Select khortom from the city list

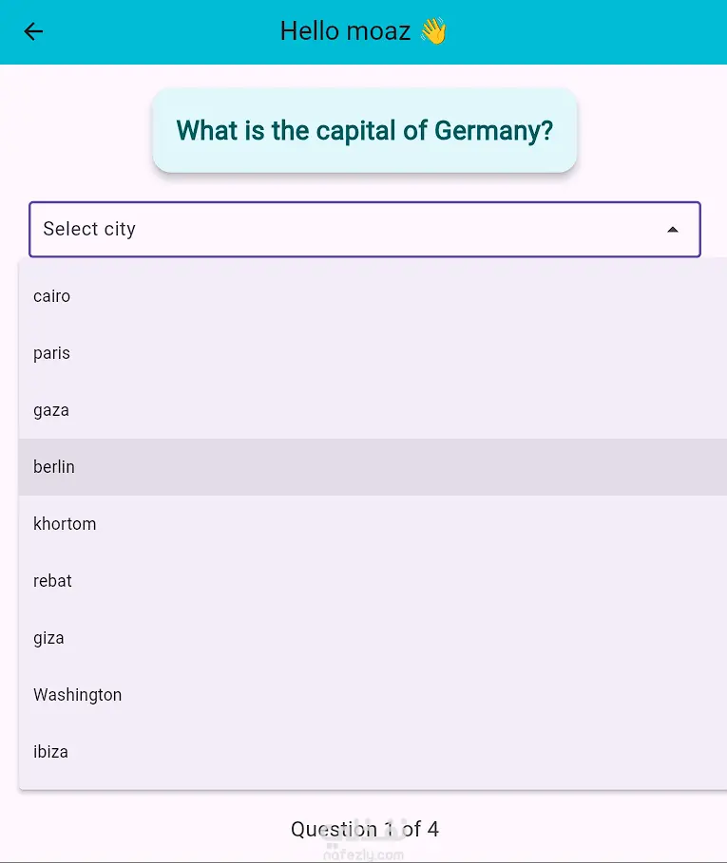pyautogui.click(x=65, y=523)
